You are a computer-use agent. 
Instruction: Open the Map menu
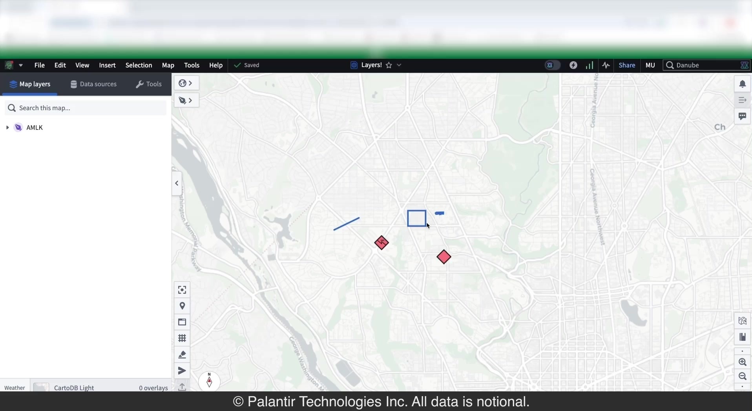tap(168, 65)
